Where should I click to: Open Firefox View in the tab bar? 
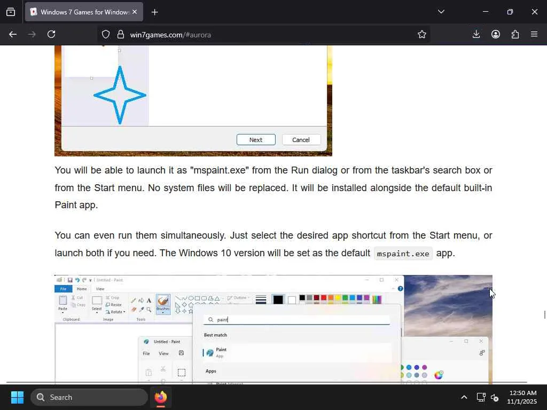pyautogui.click(x=11, y=12)
